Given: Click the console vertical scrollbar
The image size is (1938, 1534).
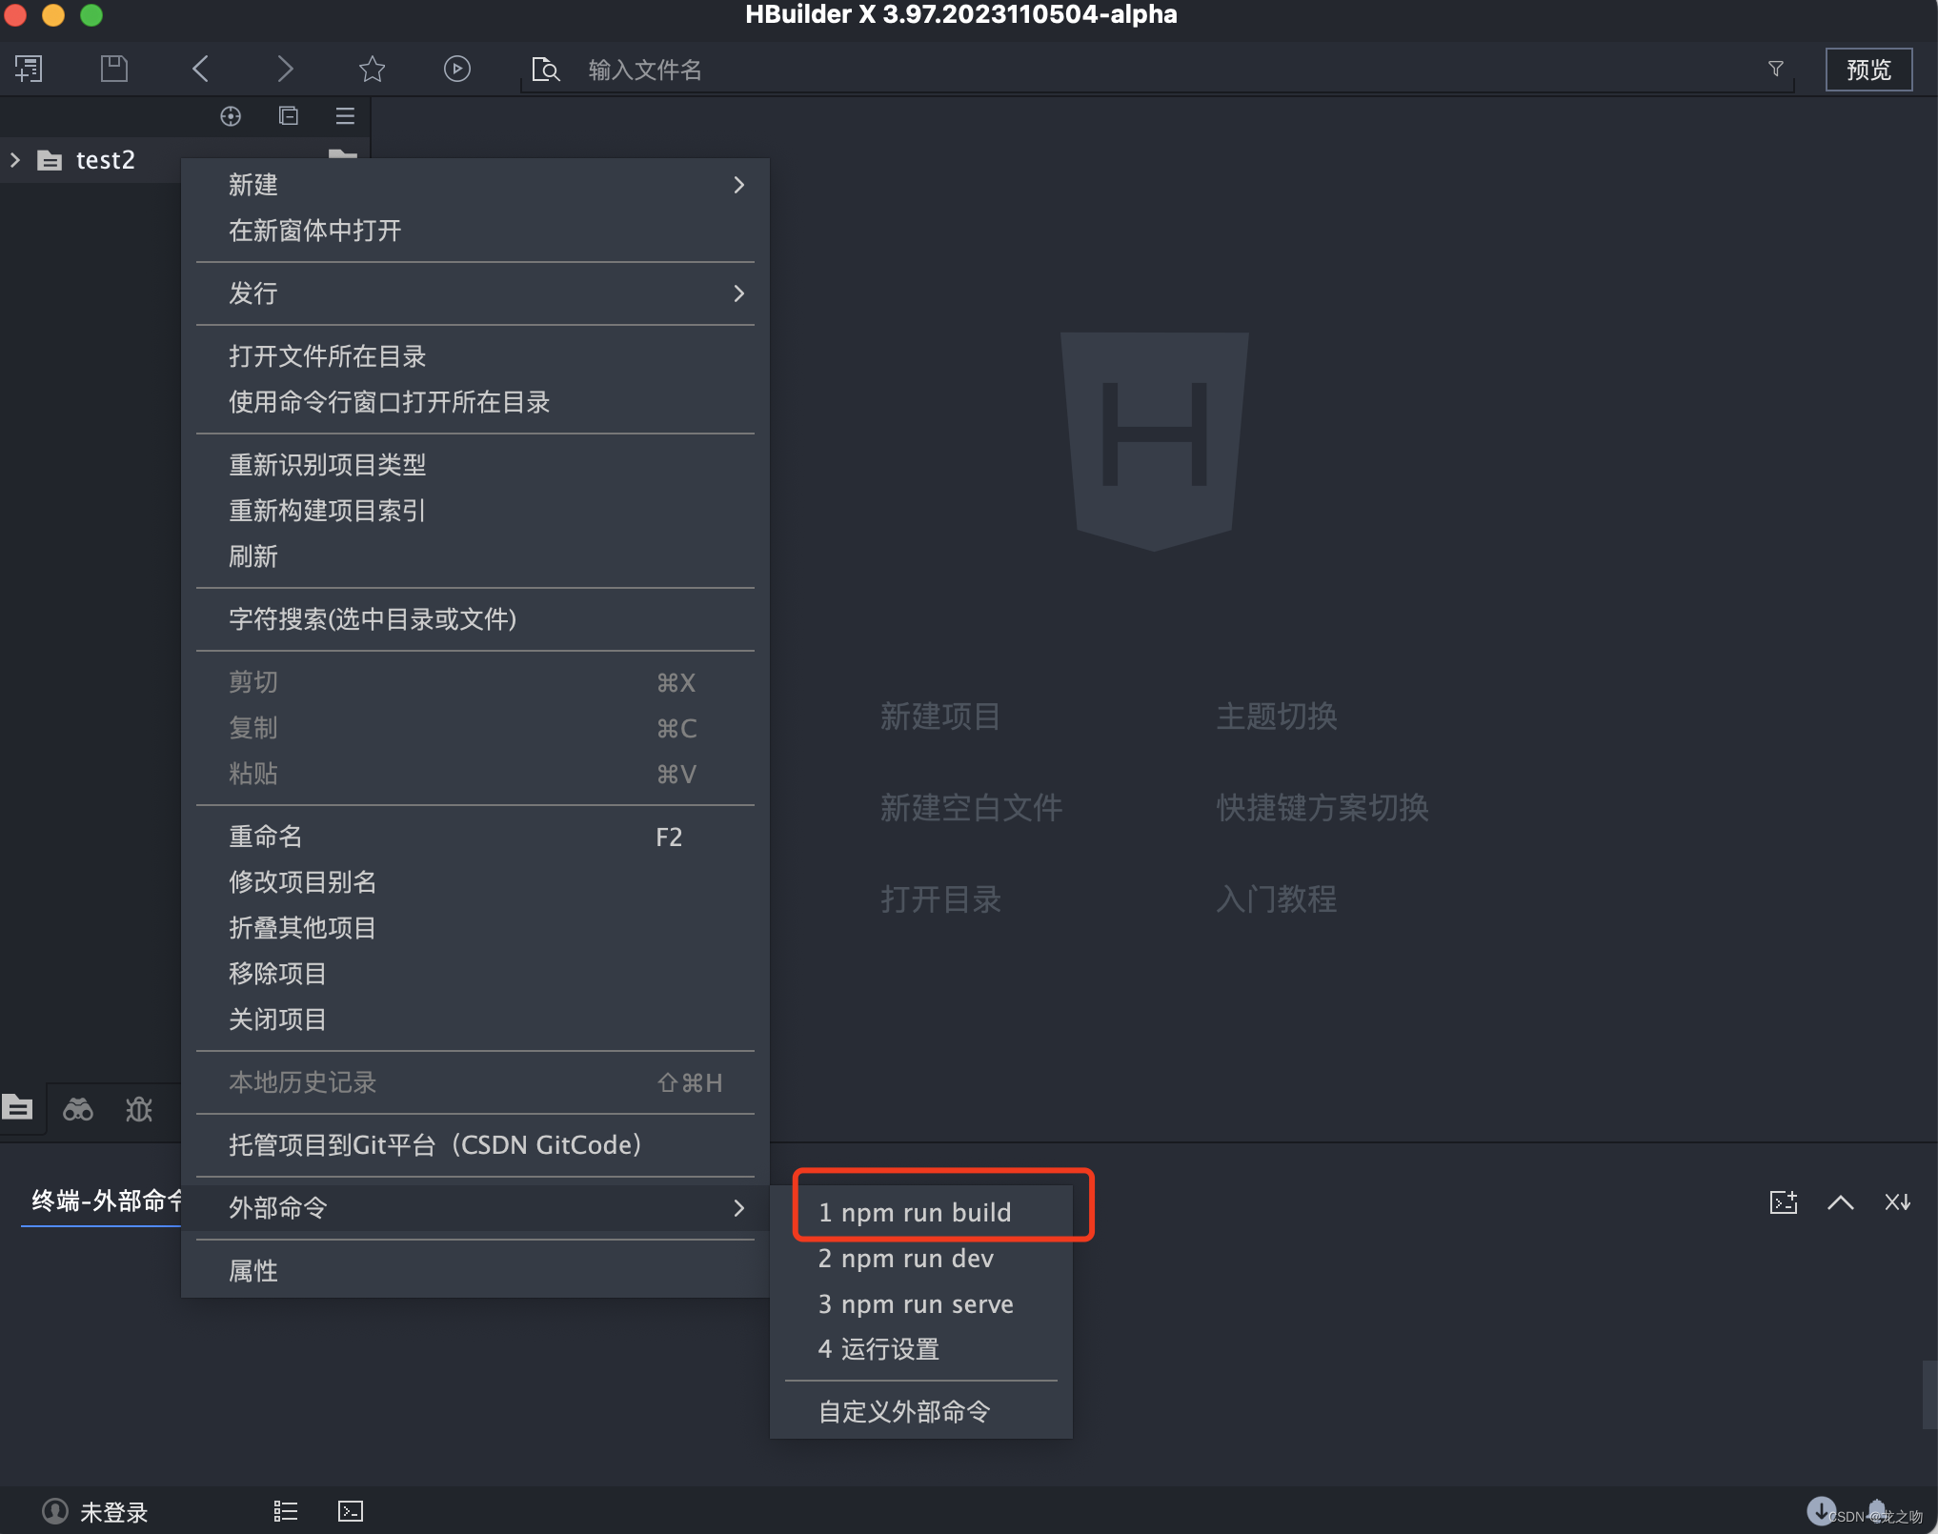Looking at the screenshot, I should (1929, 1395).
